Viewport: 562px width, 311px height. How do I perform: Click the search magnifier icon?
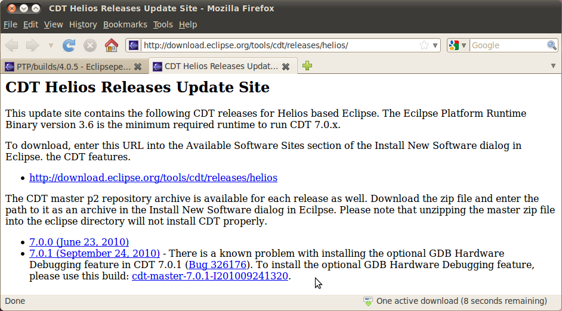pyautogui.click(x=552, y=45)
